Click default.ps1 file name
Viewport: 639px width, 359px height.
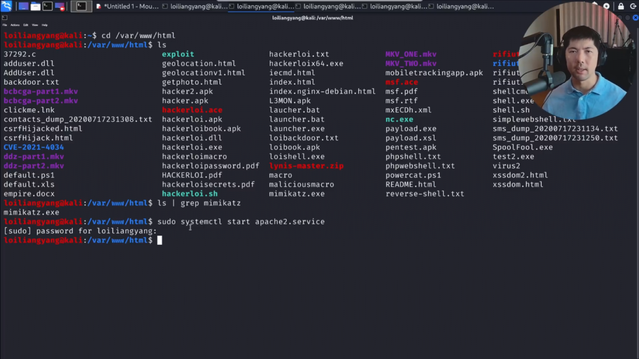coord(29,175)
